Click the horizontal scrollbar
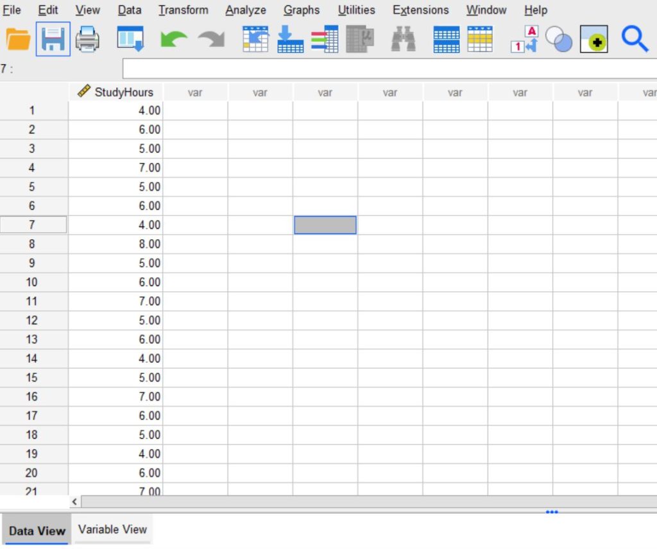The image size is (657, 549). pos(321,502)
